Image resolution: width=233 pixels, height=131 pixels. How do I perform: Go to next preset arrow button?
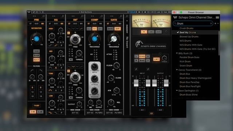(x=145, y=12)
